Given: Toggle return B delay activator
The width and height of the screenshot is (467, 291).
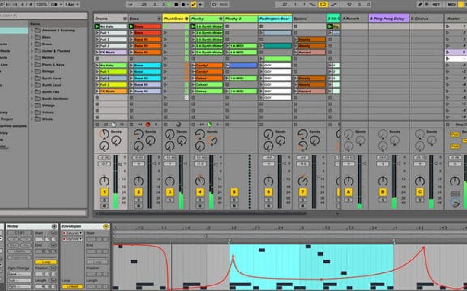Looking at the screenshot, I should 383,192.
